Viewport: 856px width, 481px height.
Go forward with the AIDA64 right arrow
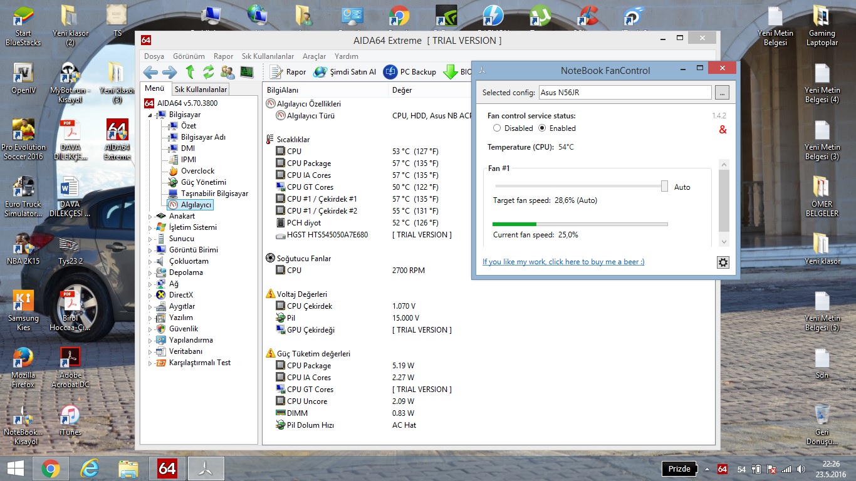(170, 72)
